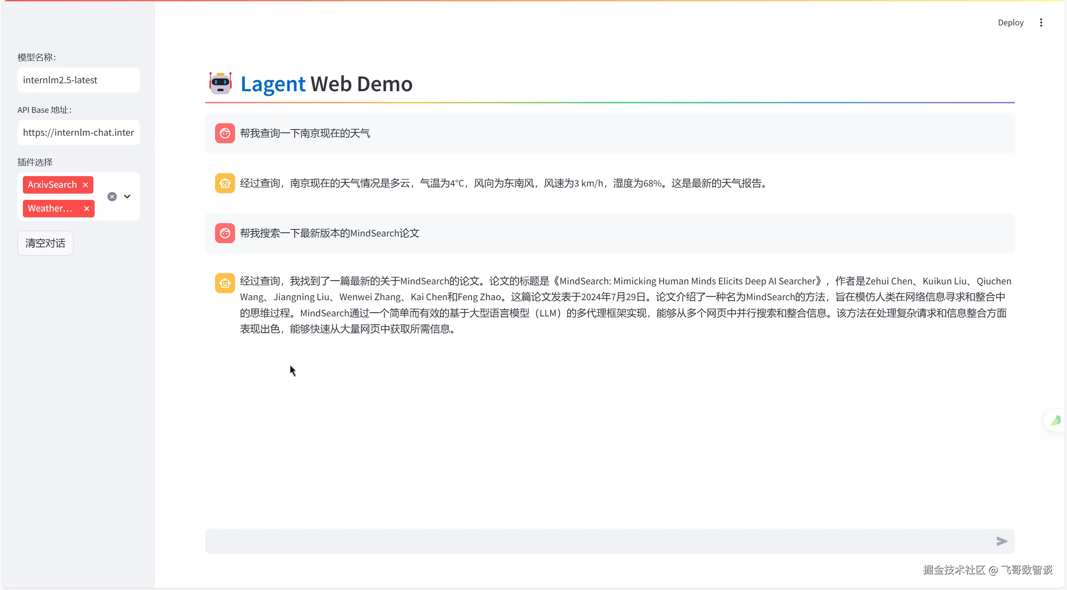Viewport: 1067px width, 590px height.
Task: Click the Lagent robot logo icon
Action: point(220,83)
